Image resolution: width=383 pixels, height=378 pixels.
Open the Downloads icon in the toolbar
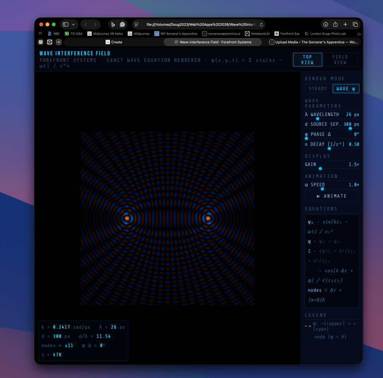325,24
